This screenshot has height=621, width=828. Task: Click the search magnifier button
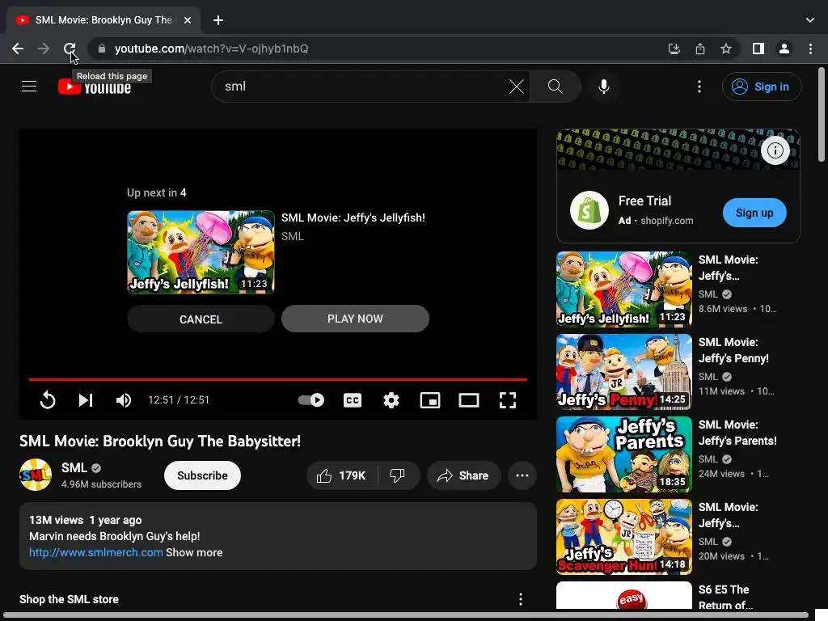coord(555,86)
